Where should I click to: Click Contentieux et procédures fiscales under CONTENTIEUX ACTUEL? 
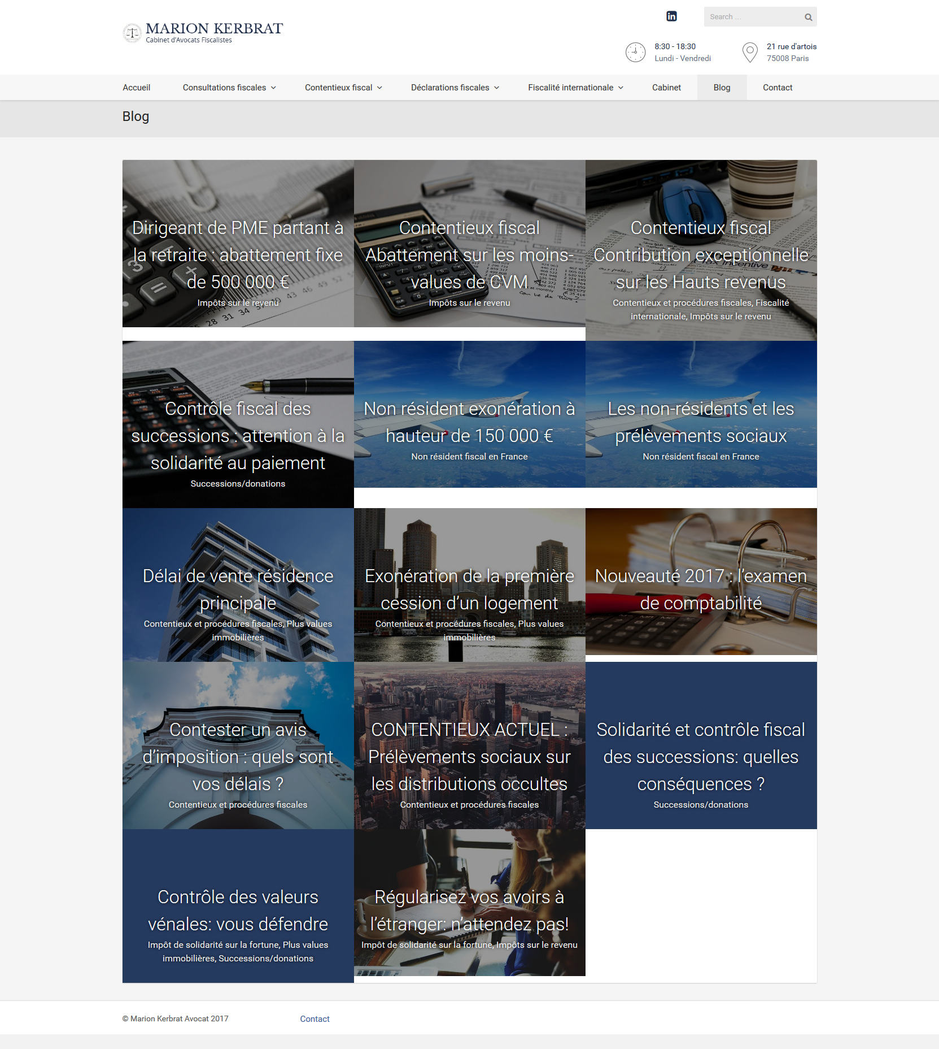[x=469, y=805]
